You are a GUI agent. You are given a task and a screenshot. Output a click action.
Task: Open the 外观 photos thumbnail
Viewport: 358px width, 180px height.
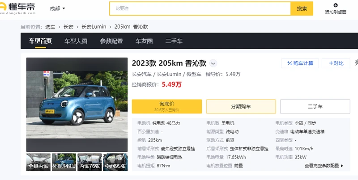click(64, 162)
